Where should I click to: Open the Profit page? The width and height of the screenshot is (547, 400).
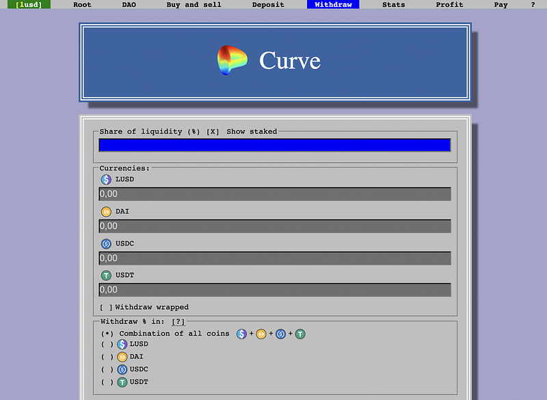[449, 5]
